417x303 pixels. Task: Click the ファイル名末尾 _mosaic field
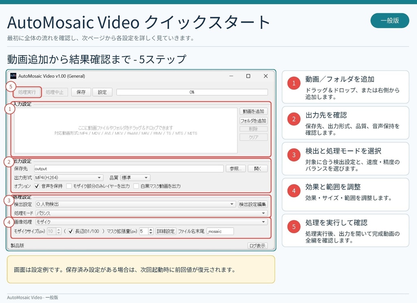(220, 231)
